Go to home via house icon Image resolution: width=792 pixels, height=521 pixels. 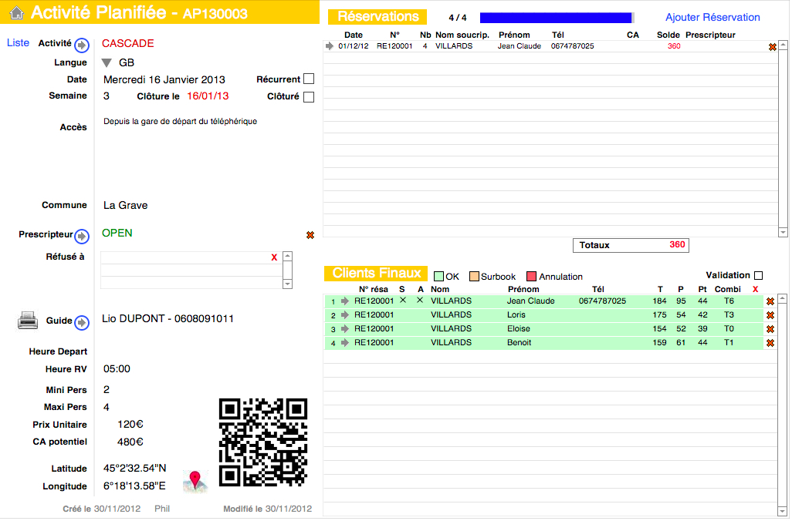coord(17,12)
